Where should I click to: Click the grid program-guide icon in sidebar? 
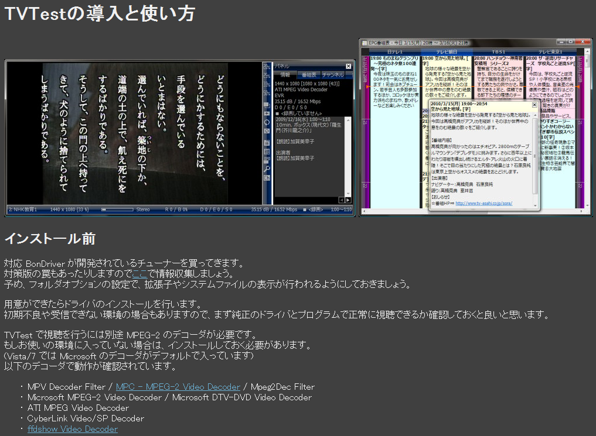267,152
